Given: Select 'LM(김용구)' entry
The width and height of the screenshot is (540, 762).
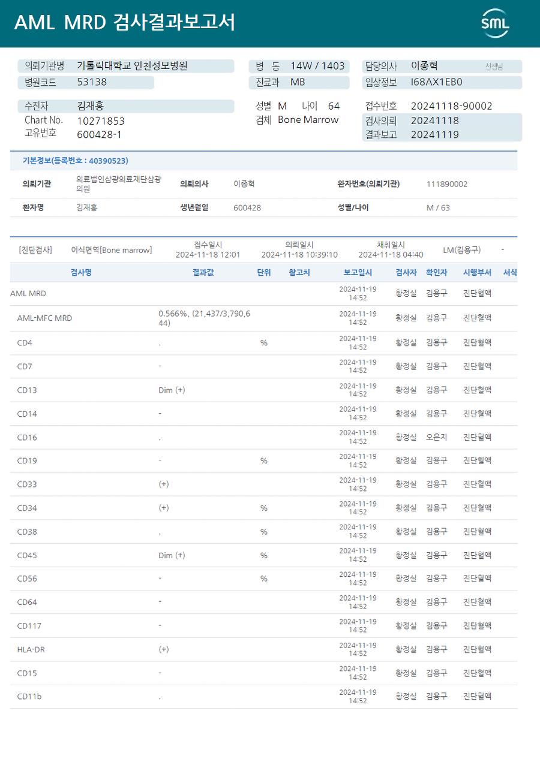Looking at the screenshot, I should (462, 250).
